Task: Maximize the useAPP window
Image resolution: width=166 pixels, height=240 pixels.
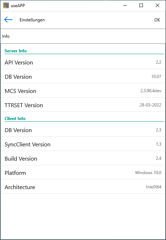Action: point(141,5)
